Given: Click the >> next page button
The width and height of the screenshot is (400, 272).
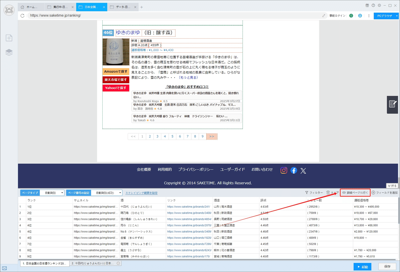Looking at the screenshot, I should (212, 136).
